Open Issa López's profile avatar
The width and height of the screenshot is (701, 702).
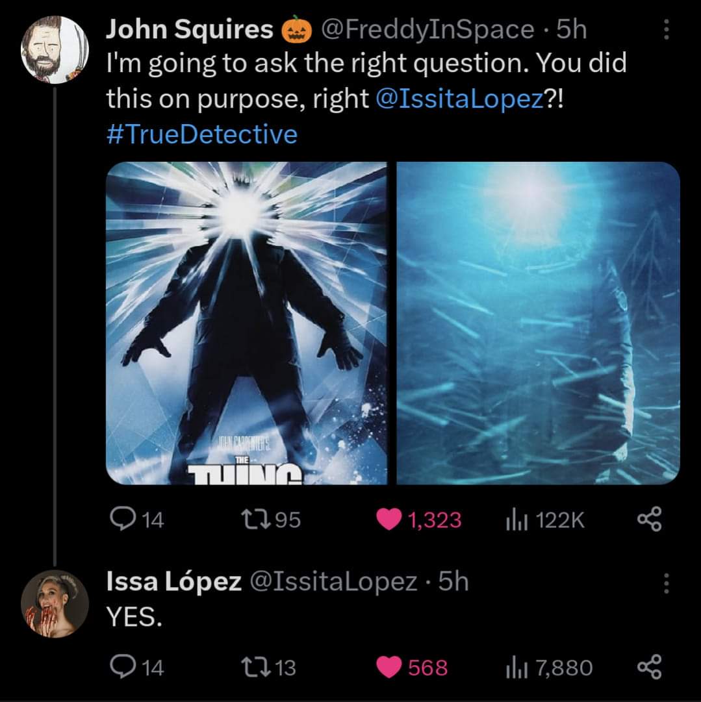point(55,603)
